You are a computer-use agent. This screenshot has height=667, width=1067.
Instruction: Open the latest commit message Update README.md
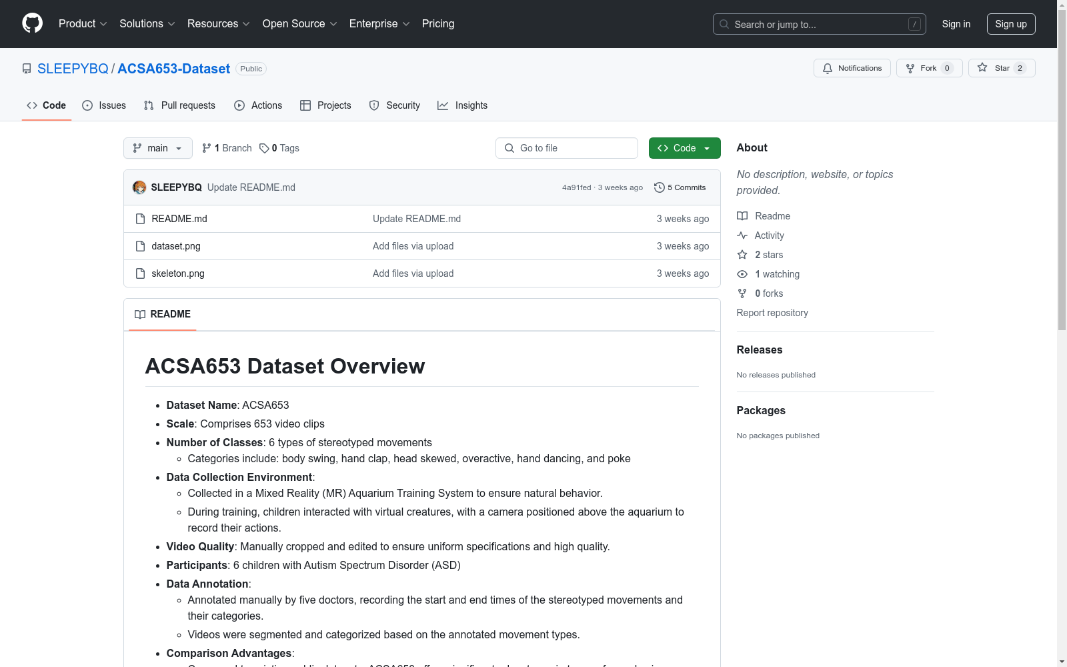(251, 187)
